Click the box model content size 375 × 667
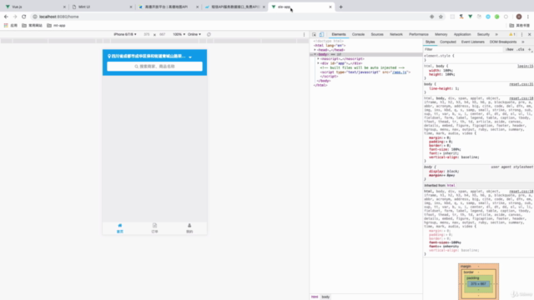Screen dimensions: 534x300 click(x=478, y=283)
